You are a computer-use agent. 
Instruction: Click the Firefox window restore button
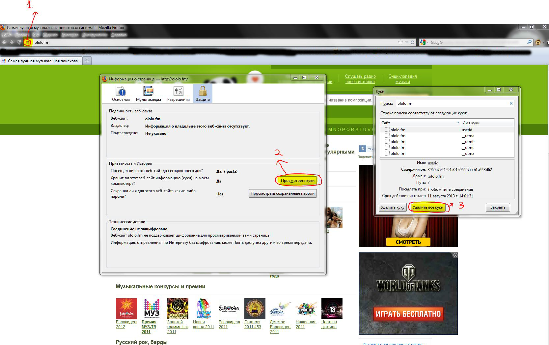coord(532,27)
